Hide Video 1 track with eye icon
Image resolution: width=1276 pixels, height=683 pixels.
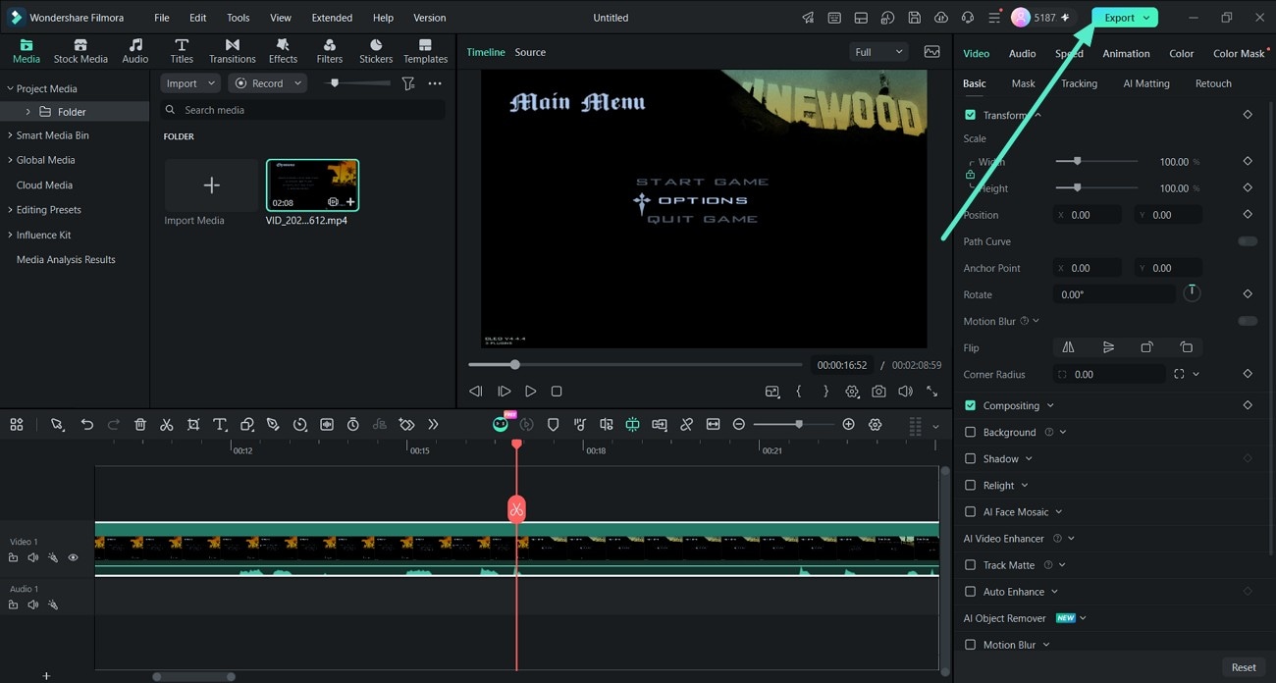point(73,557)
